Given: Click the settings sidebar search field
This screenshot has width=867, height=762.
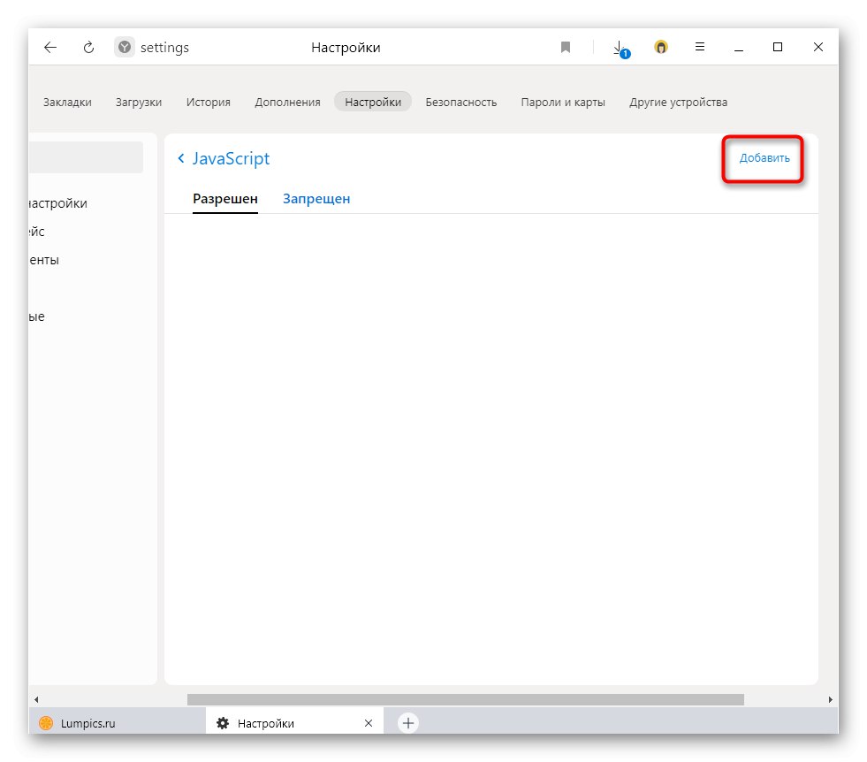Looking at the screenshot, I should pos(87,157).
